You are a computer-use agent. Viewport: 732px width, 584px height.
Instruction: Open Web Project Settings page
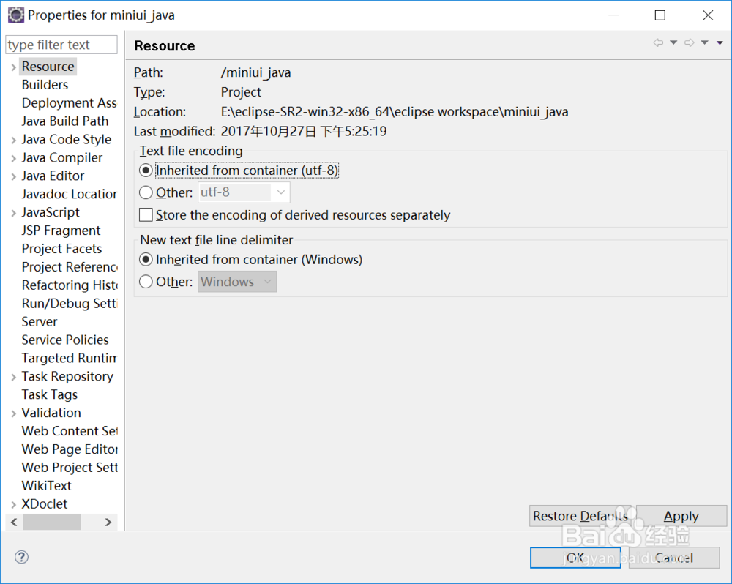69,467
